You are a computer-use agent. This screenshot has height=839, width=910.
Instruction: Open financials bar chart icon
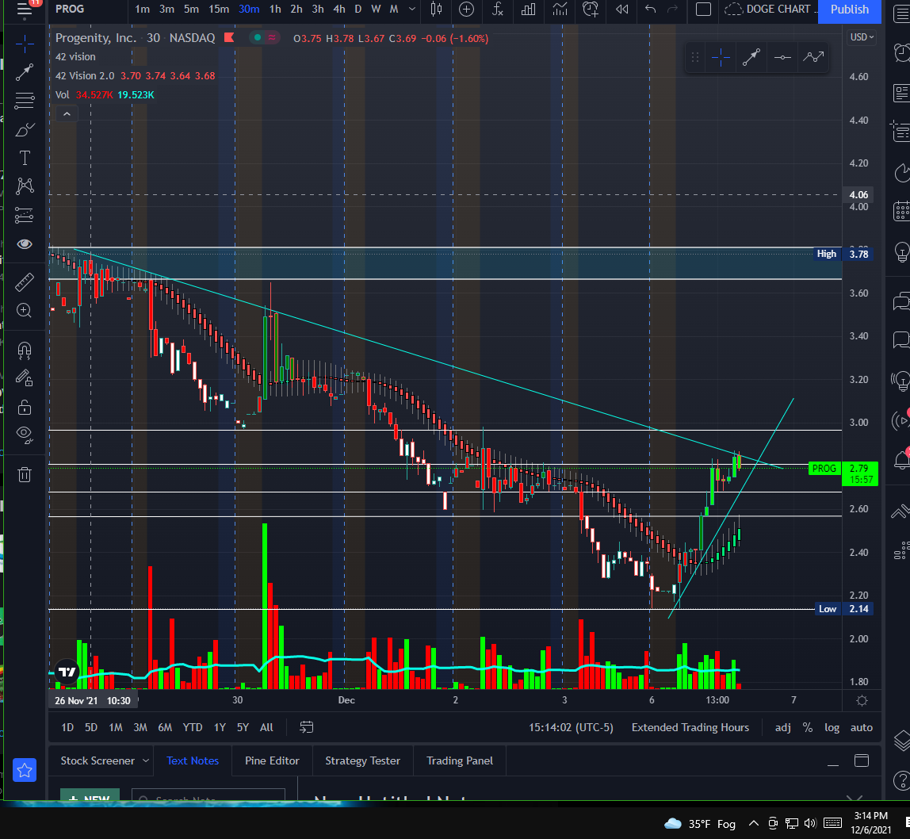point(529,10)
